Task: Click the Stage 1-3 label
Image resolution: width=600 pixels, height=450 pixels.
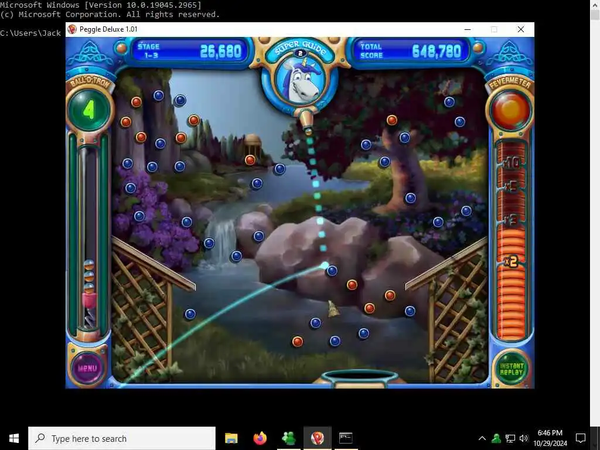Action: (149, 51)
